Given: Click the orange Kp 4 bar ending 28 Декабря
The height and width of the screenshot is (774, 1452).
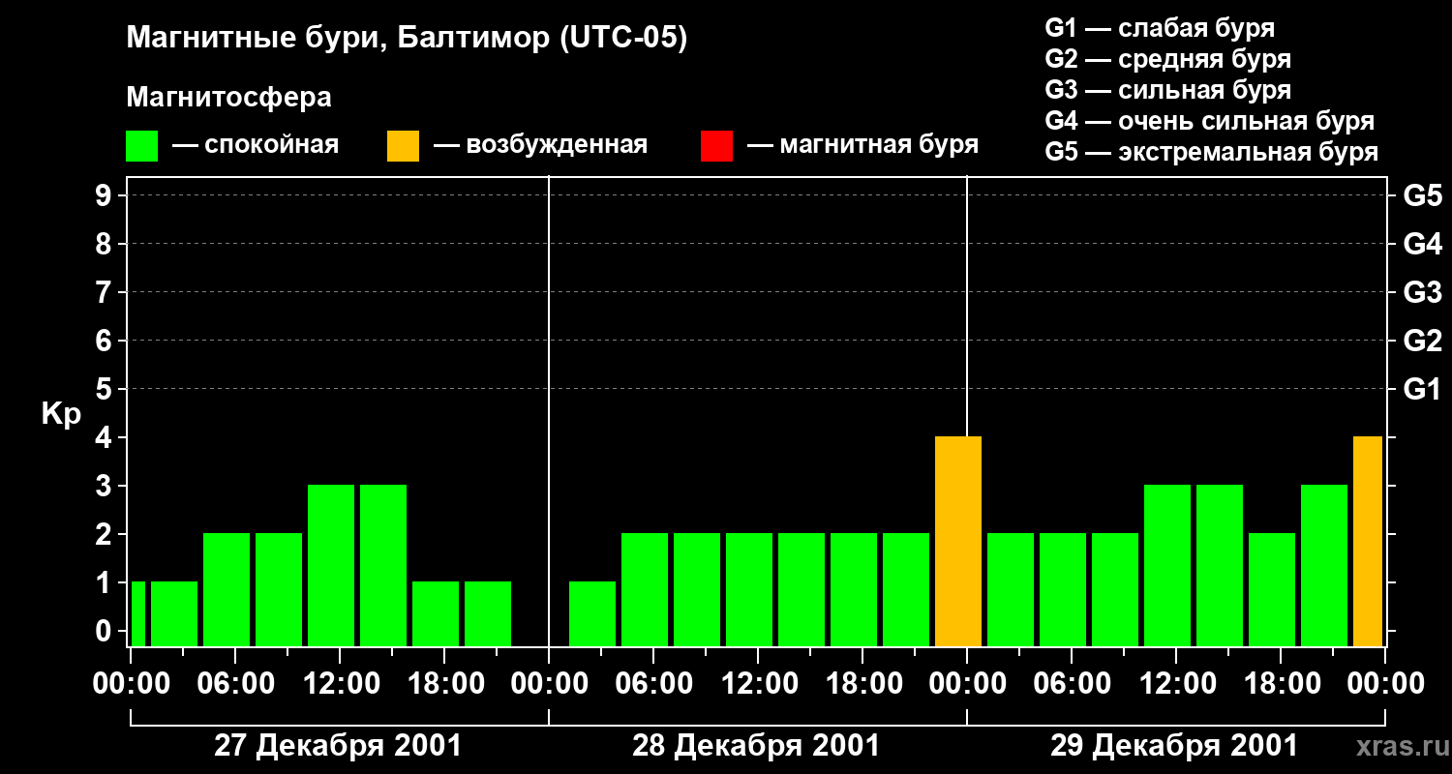Looking at the screenshot, I should (958, 542).
